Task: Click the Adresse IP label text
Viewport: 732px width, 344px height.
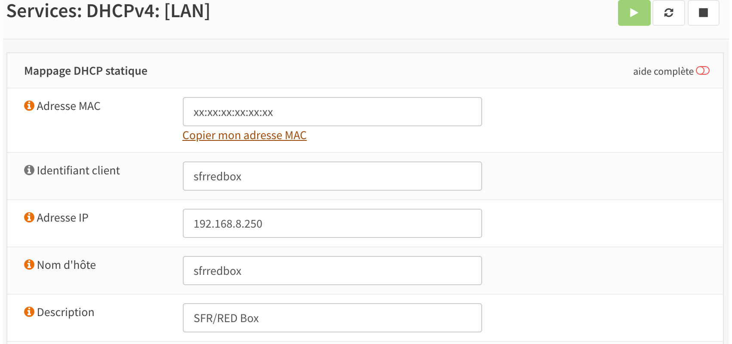Action: pos(62,218)
